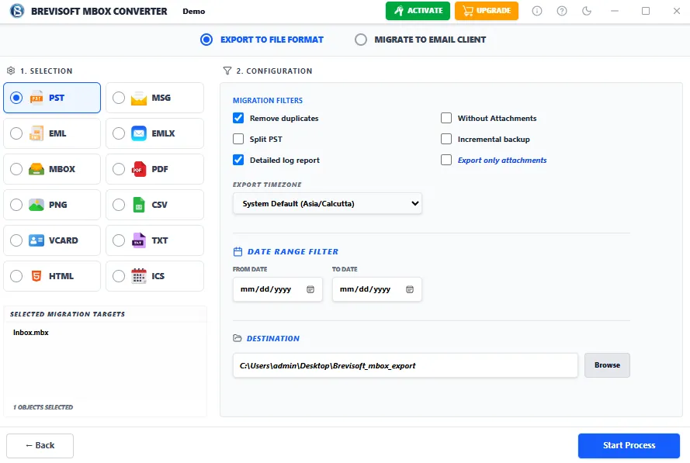The image size is (690, 463).
Task: Click the ICS calendar icon
Action: (x=139, y=275)
